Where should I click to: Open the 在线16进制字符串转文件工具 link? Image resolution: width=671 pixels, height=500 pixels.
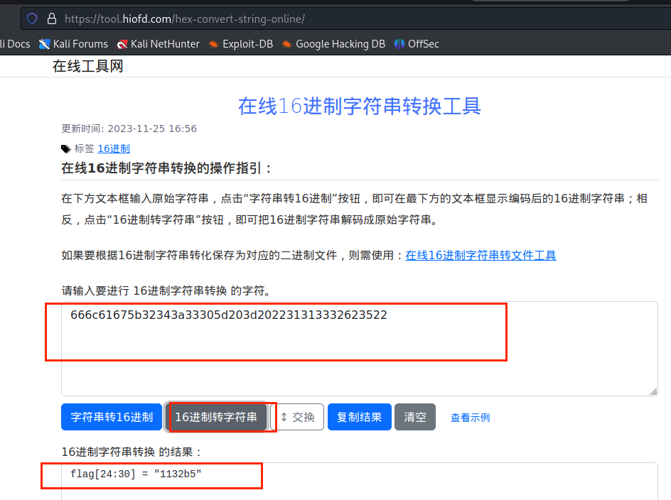(x=481, y=256)
